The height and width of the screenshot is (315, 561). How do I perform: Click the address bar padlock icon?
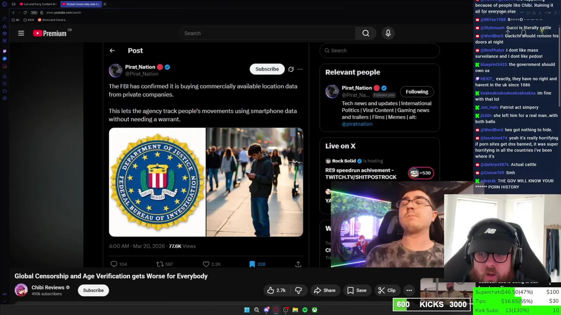41,13
